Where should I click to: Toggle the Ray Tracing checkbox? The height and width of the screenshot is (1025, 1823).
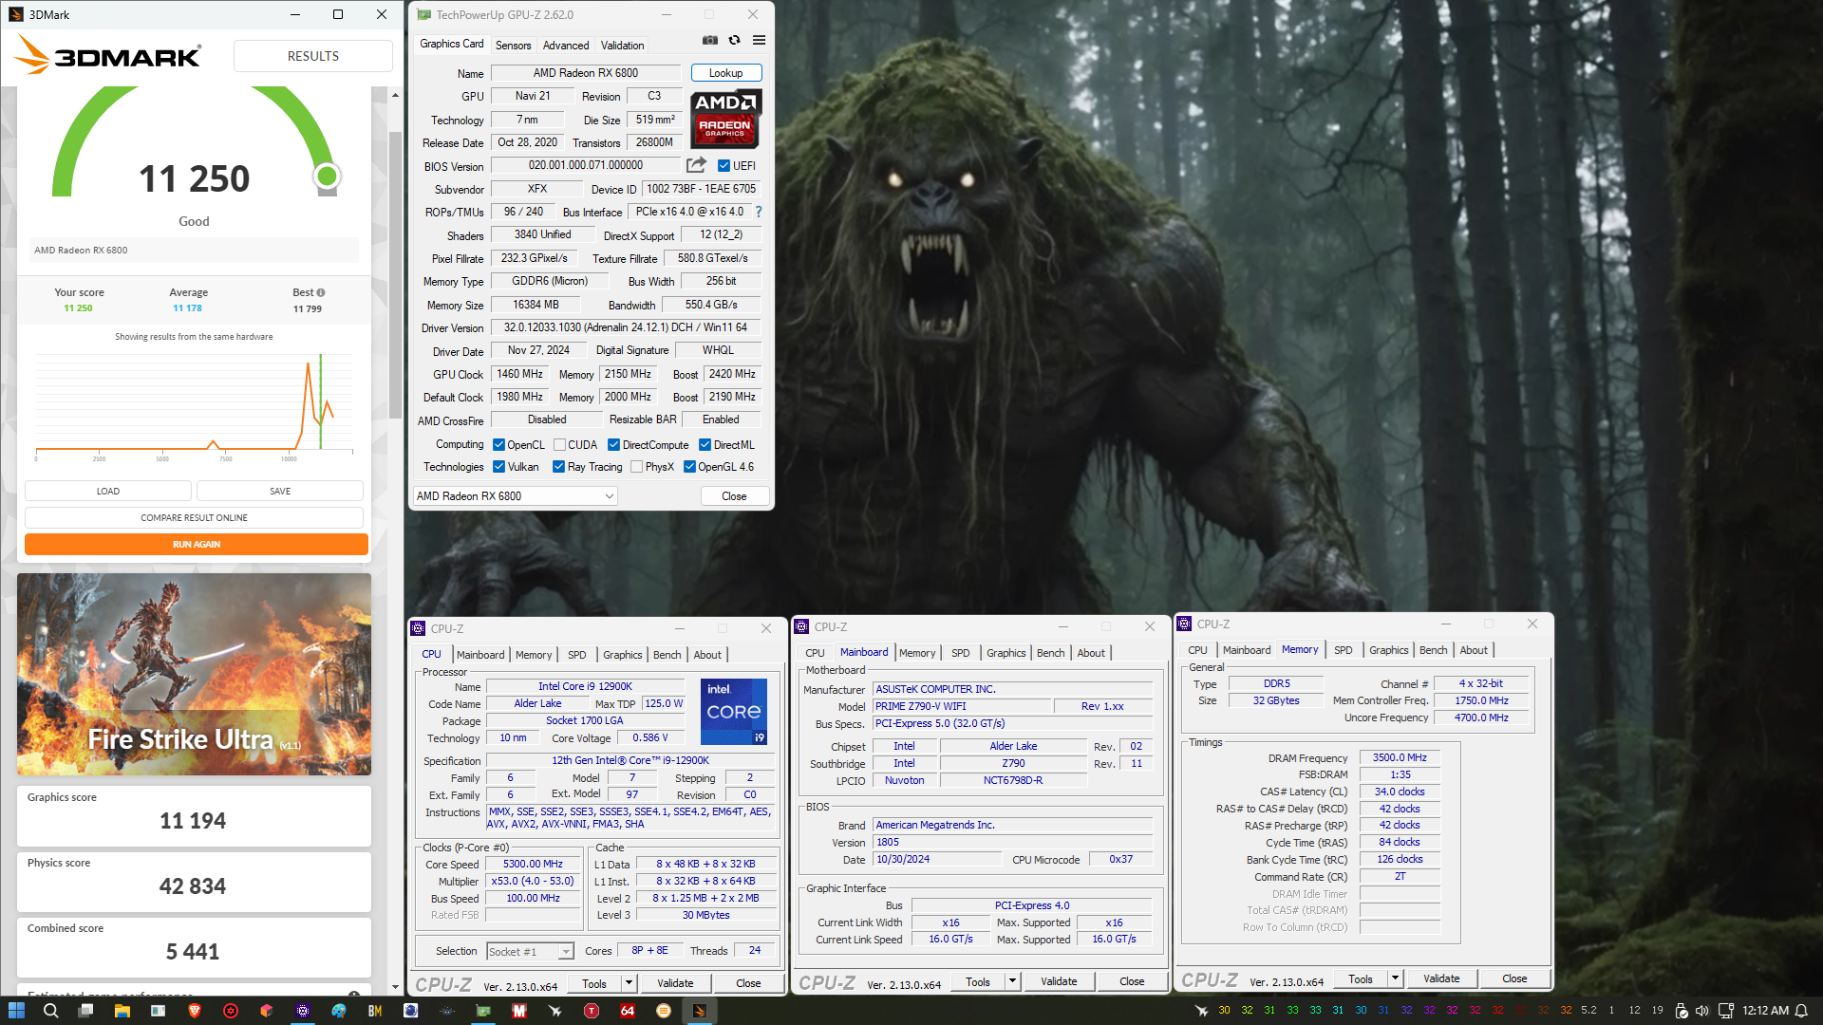pos(559,467)
